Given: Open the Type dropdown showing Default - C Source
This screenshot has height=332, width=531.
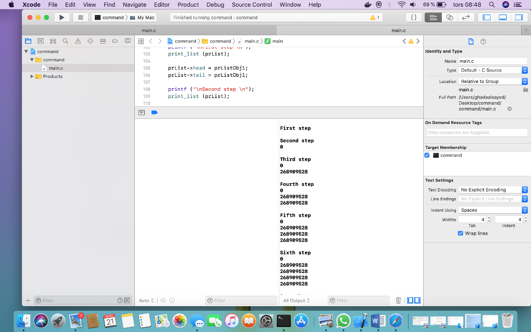Looking at the screenshot, I should (x=493, y=70).
